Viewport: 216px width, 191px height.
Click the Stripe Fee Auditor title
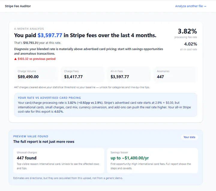18,6
